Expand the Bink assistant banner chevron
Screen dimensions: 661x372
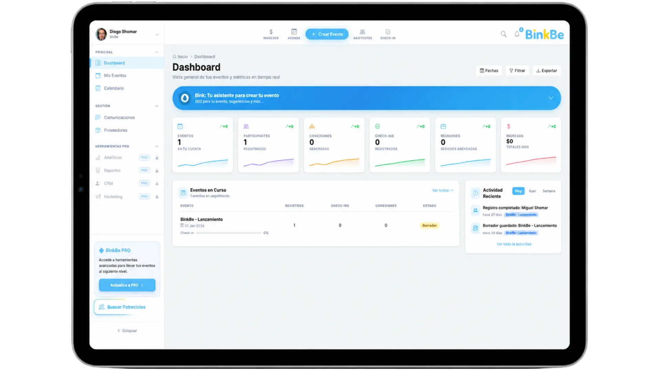click(551, 98)
